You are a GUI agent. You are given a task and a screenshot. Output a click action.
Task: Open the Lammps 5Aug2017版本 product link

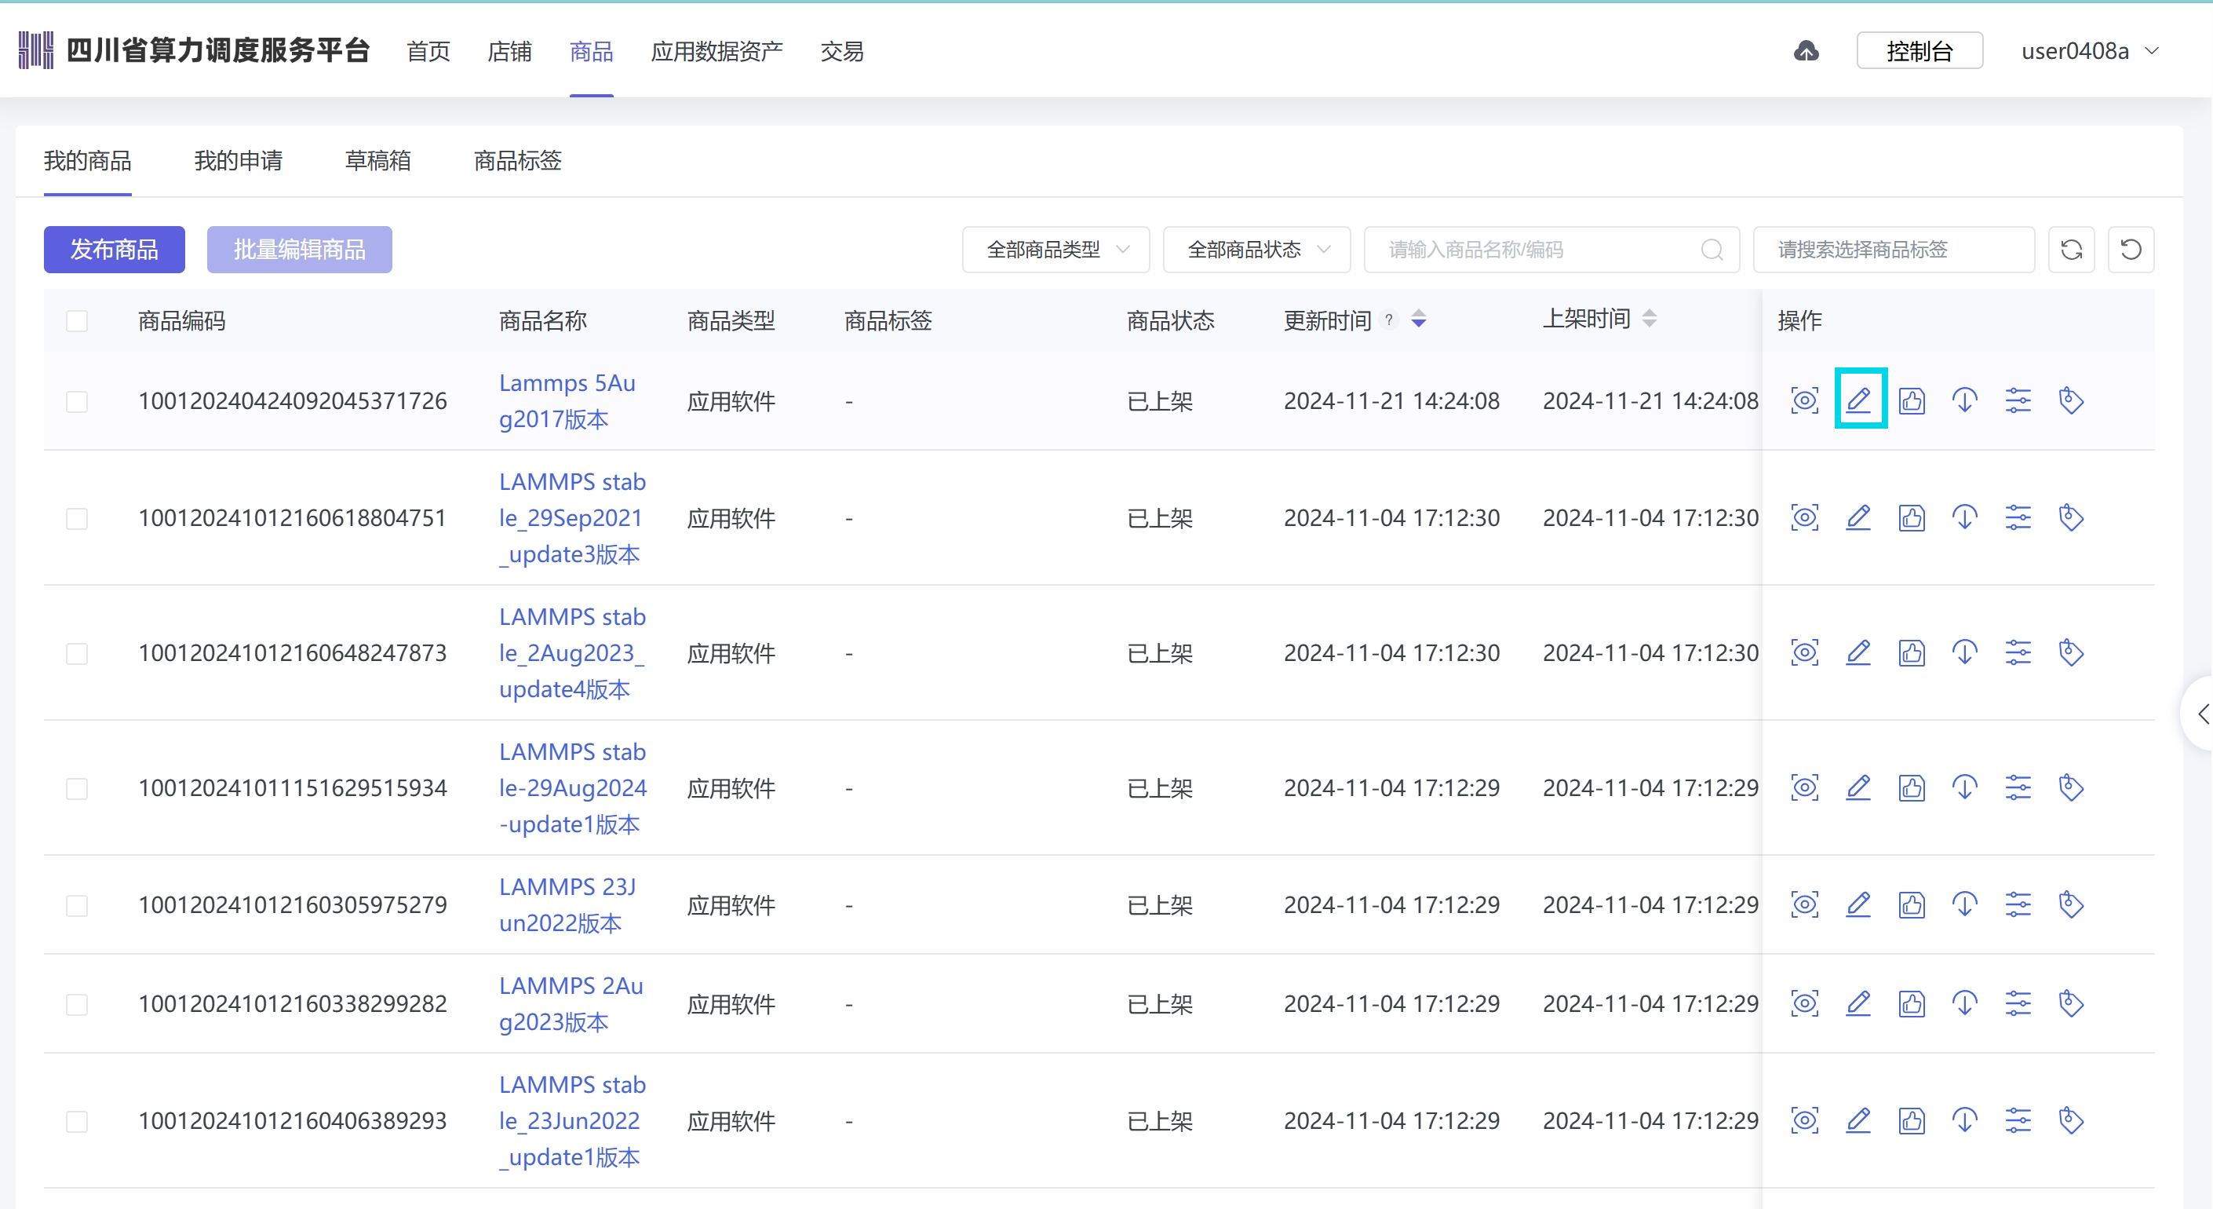567,400
